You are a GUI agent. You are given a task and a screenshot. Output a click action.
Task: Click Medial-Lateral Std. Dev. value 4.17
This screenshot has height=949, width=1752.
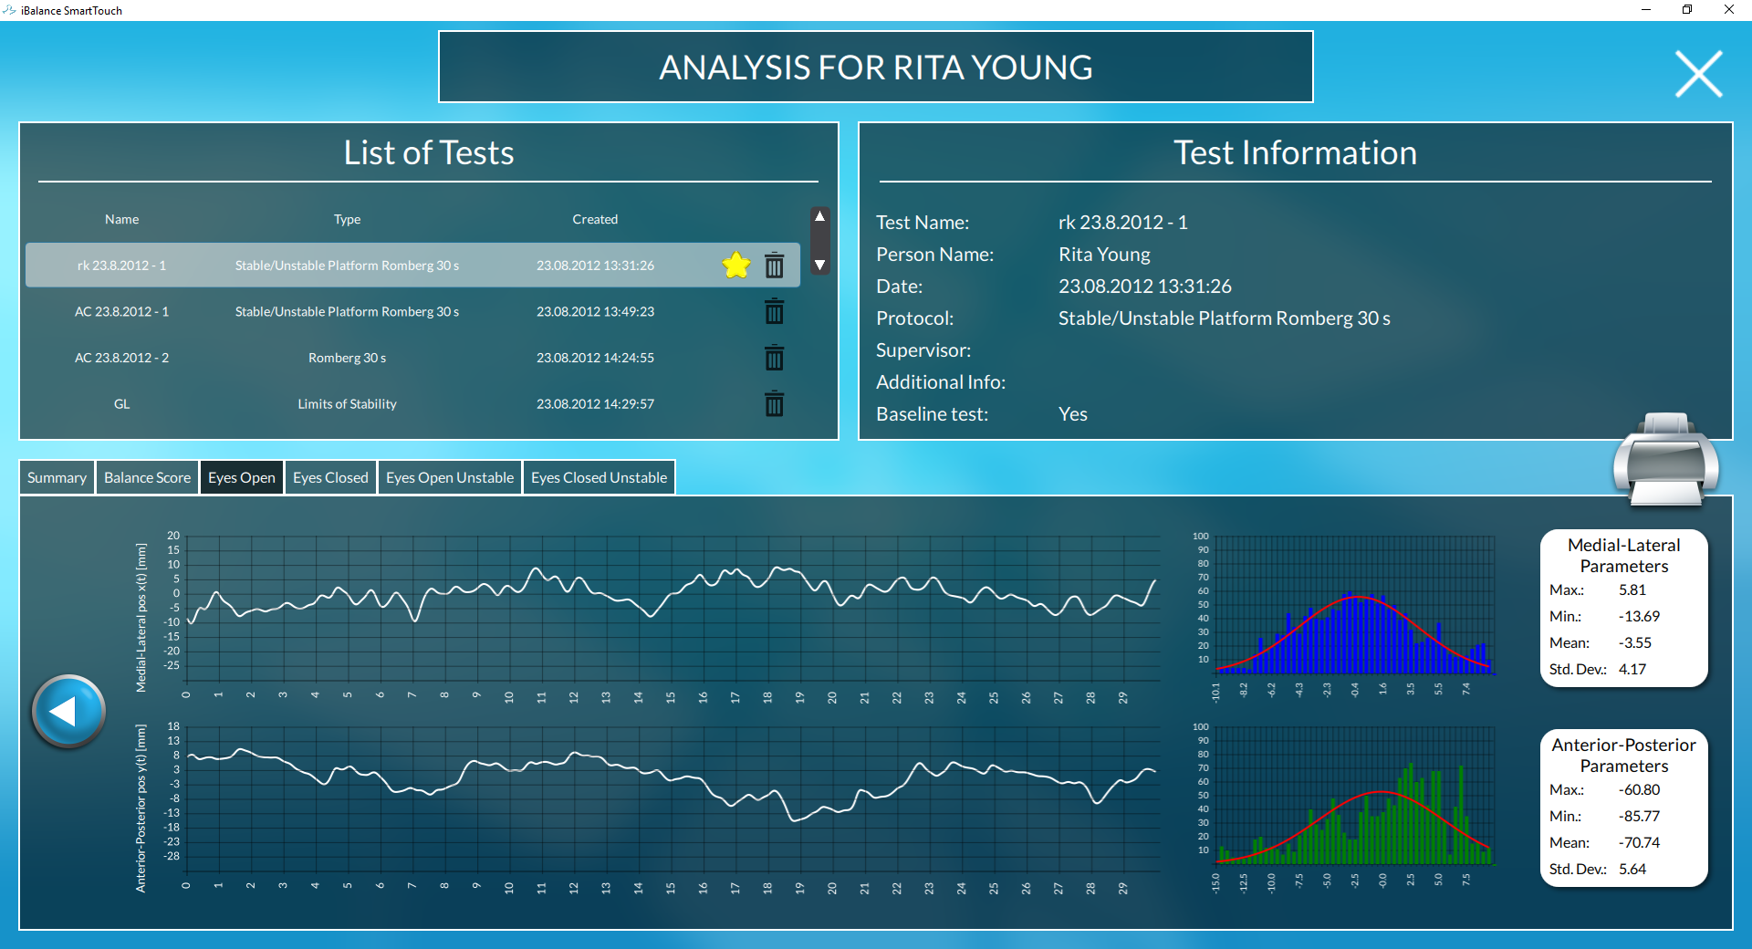[1632, 669]
